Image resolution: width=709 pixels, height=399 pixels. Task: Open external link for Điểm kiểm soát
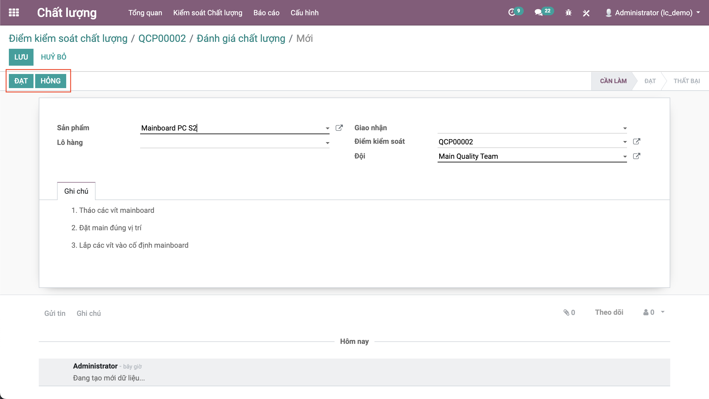636,142
